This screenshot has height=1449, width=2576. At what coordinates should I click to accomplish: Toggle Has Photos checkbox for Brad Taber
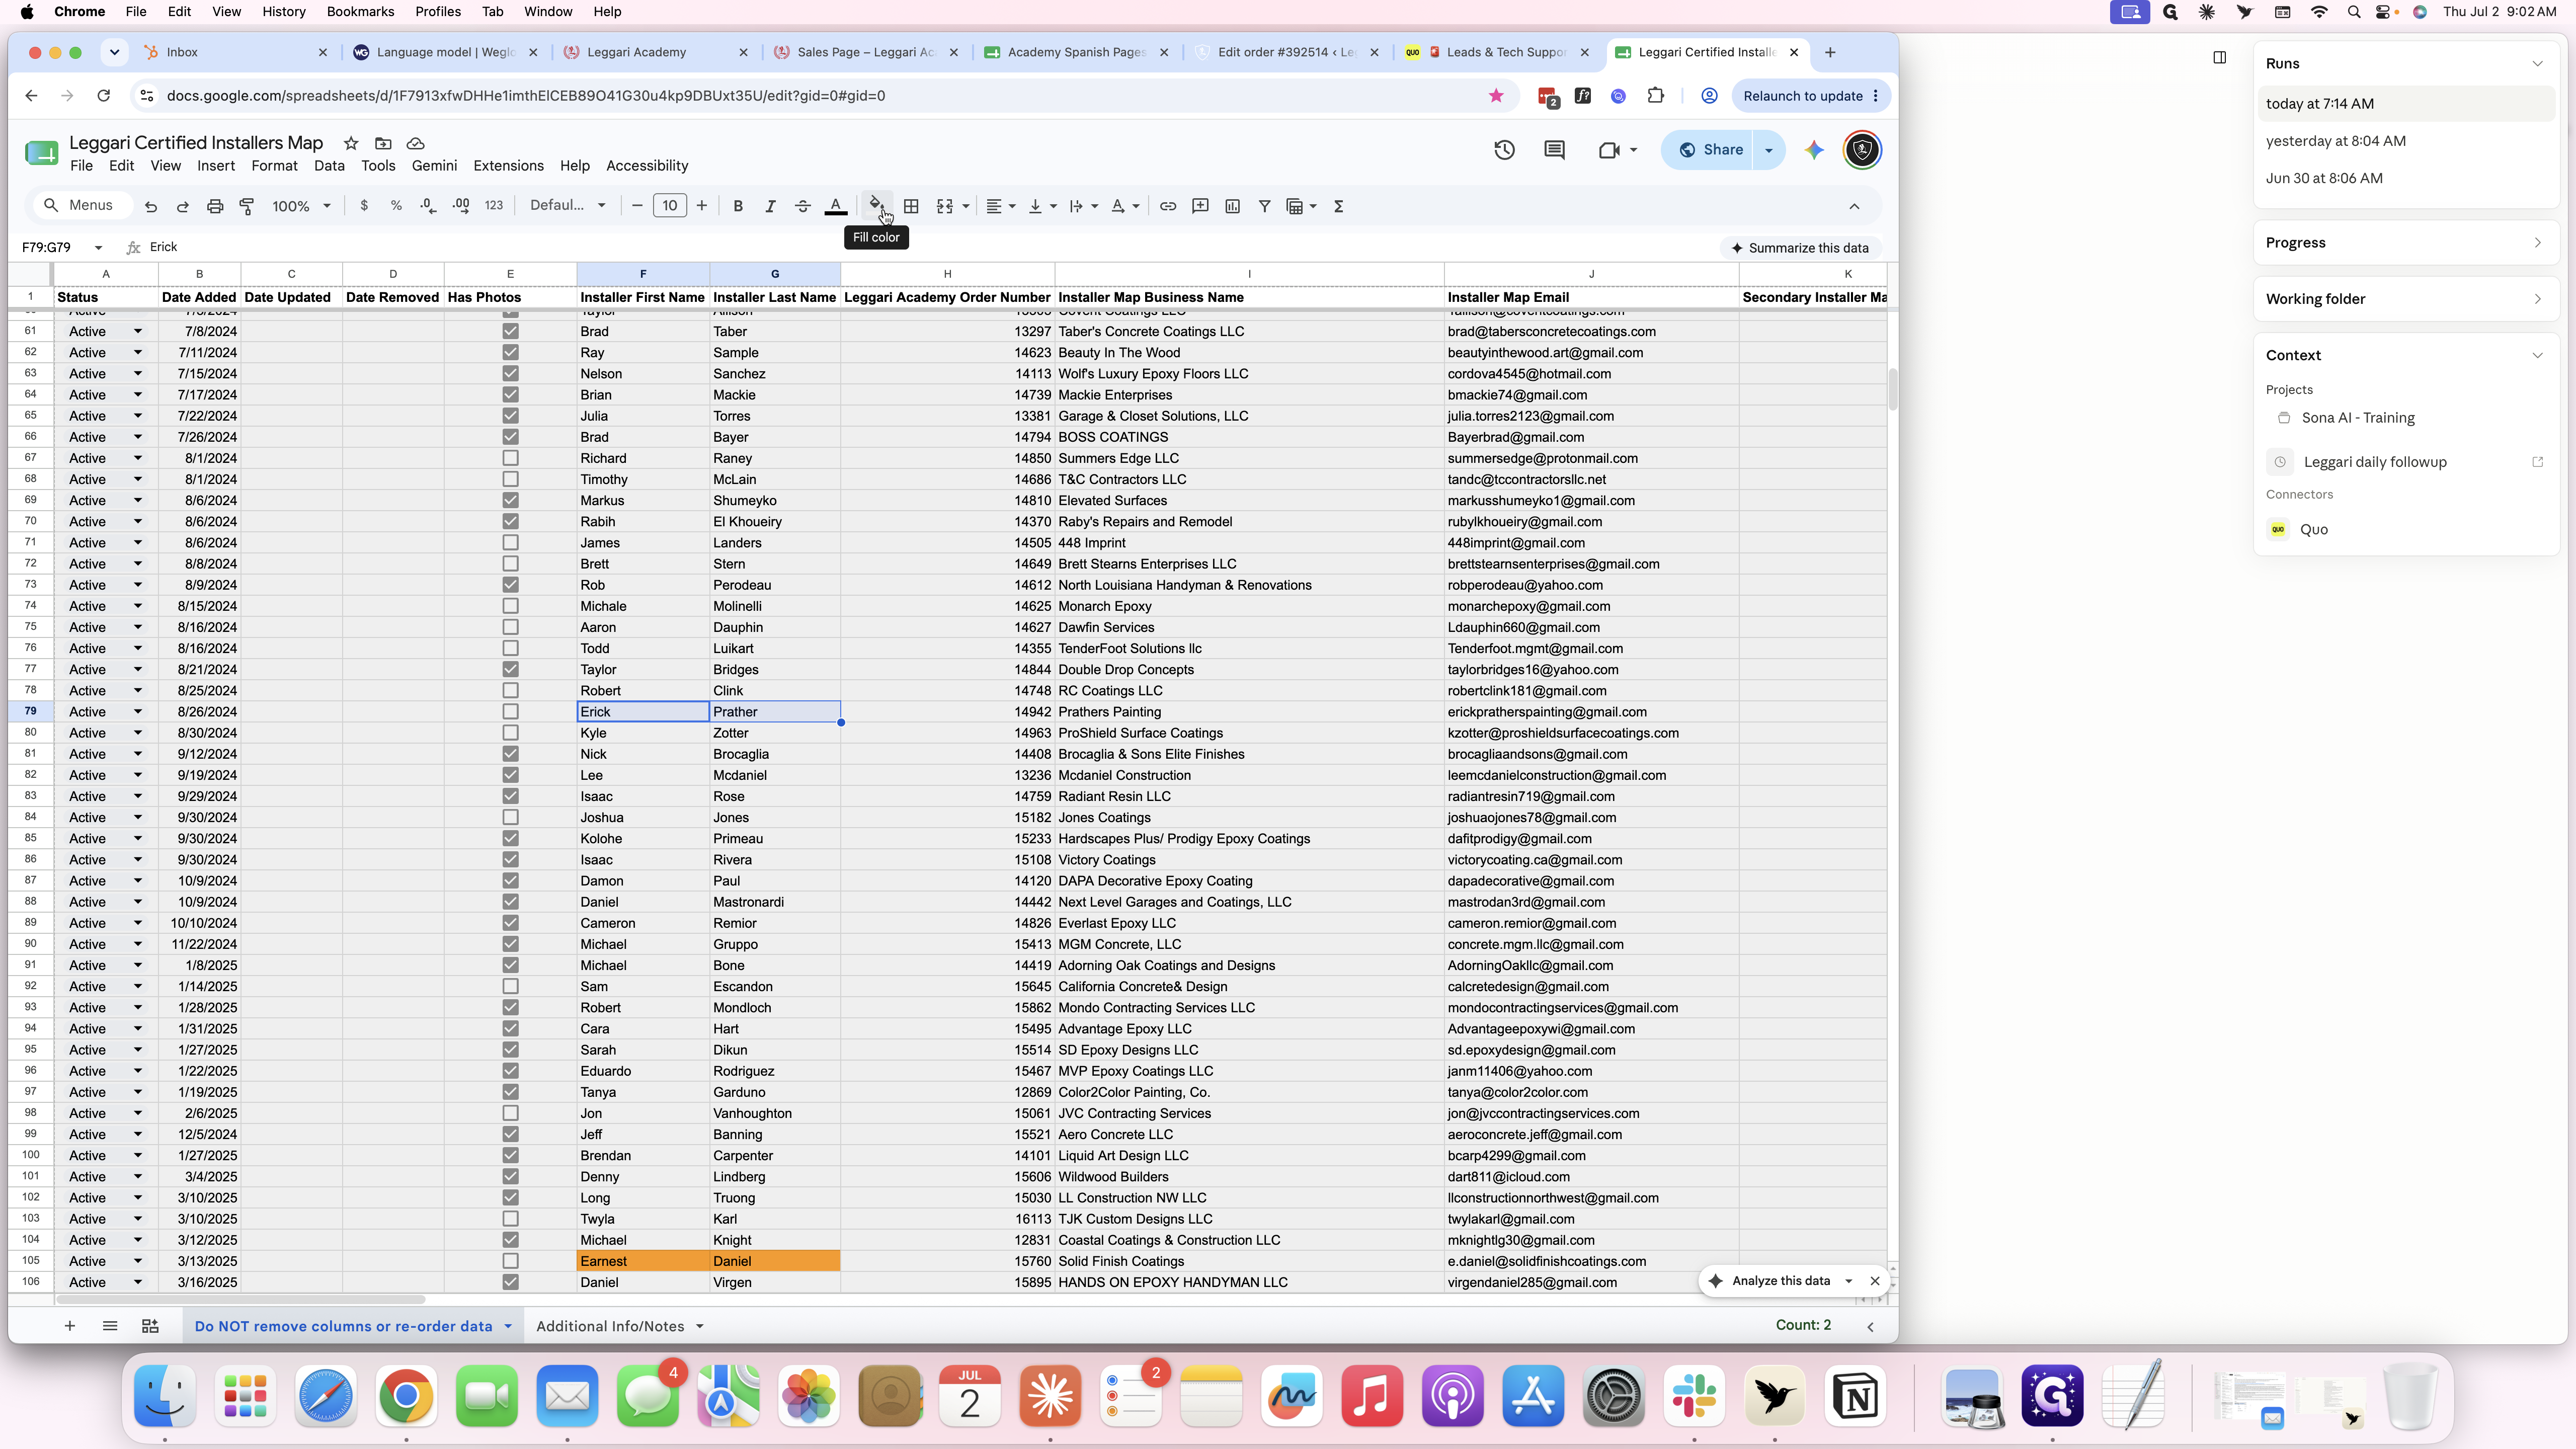(510, 331)
